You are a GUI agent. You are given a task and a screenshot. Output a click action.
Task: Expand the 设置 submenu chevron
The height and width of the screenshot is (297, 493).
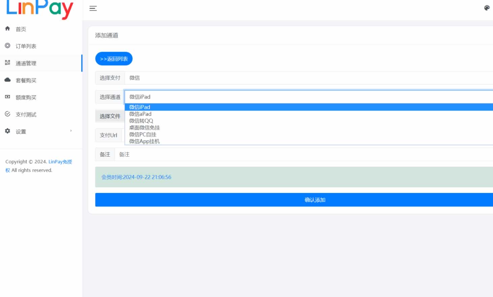pos(71,131)
